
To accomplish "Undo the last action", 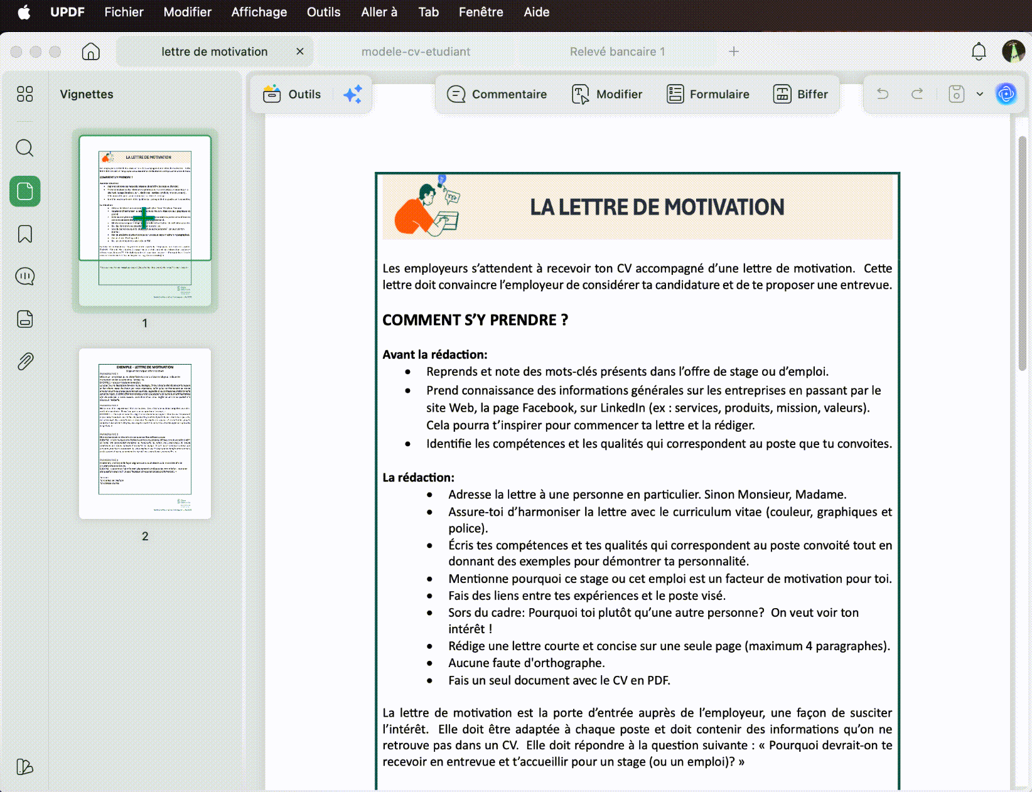I will click(x=883, y=94).
